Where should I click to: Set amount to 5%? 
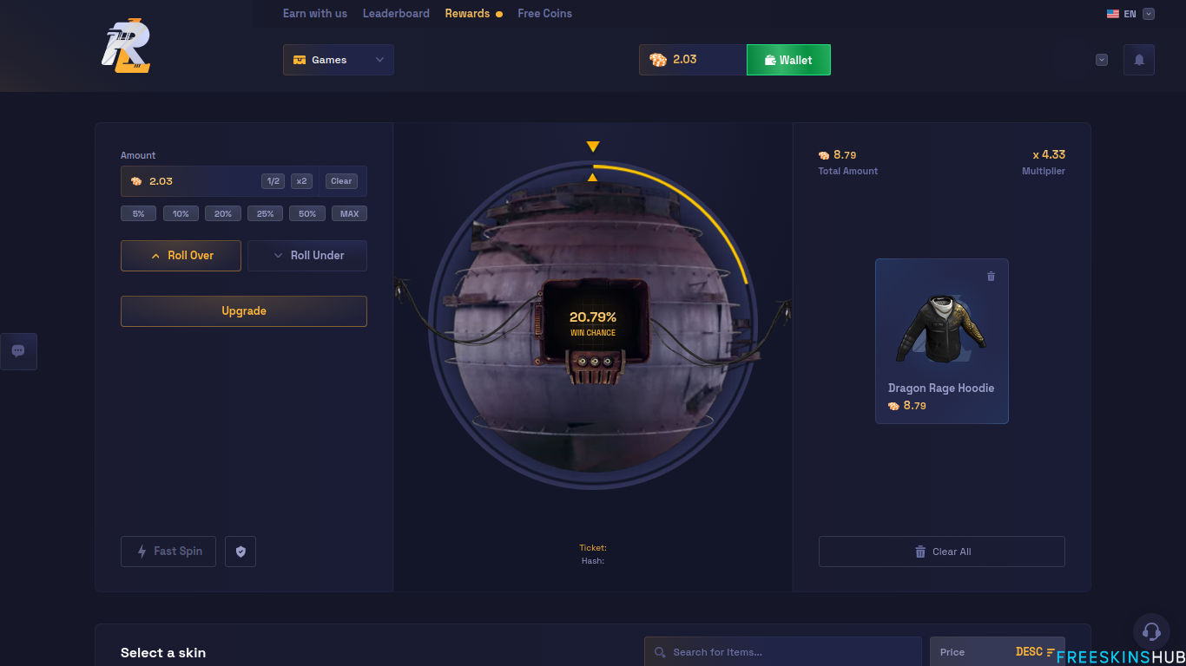click(139, 213)
